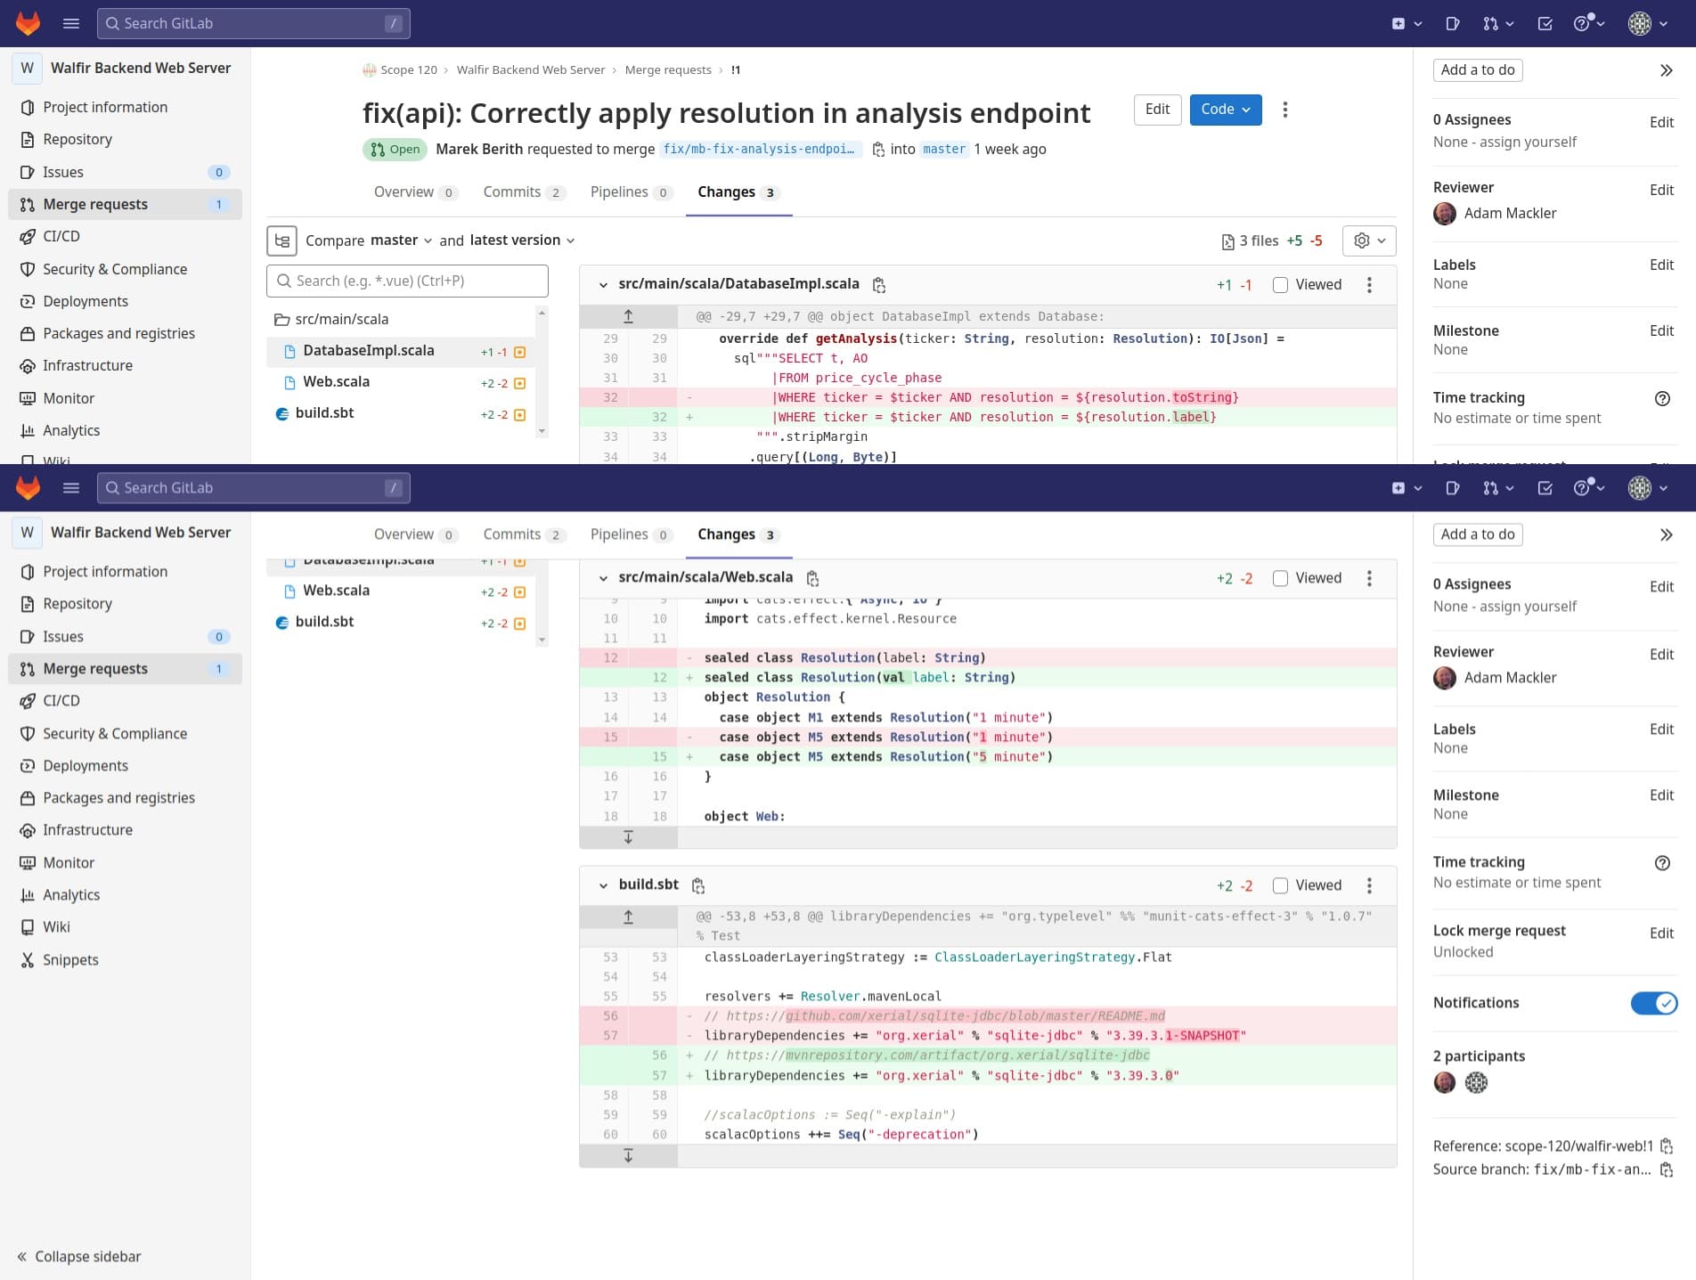Open more actions menu for build.sbt diff
Image resolution: width=1696 pixels, height=1280 pixels.
coord(1369,885)
